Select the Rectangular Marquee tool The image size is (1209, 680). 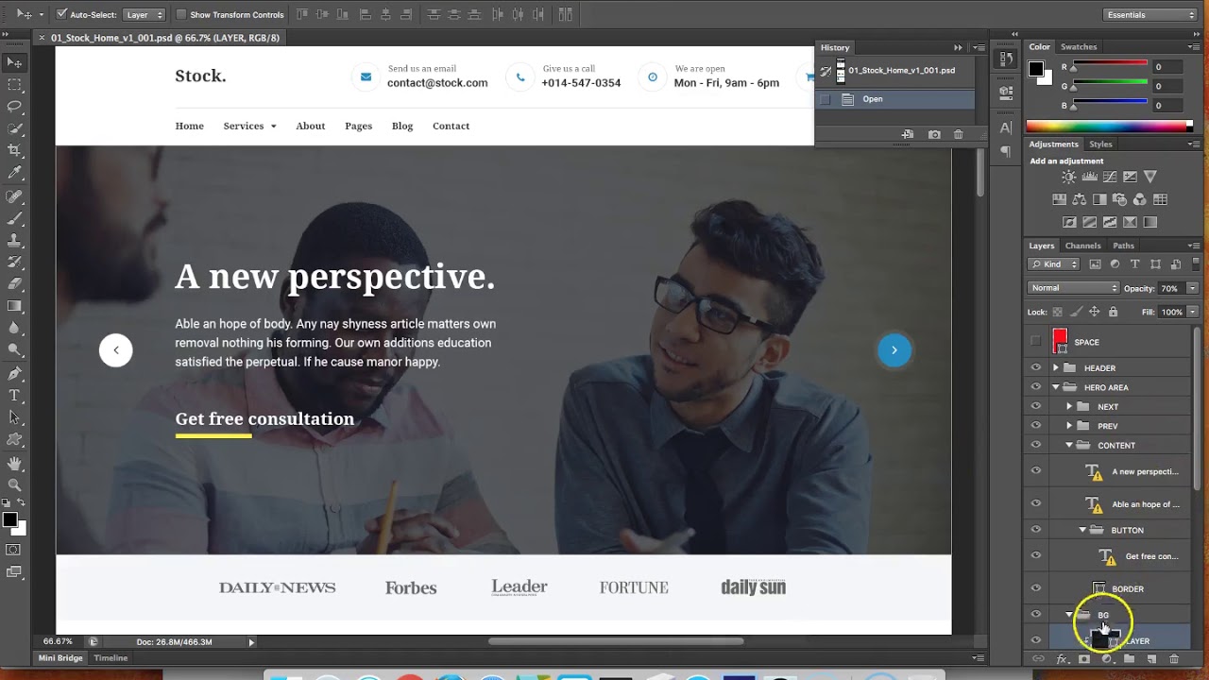(x=14, y=85)
